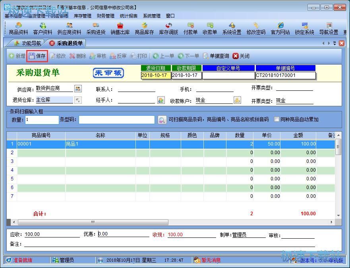Screen dimensions: 350x268
Task: Close the form with 关闭 button
Action: point(241,56)
